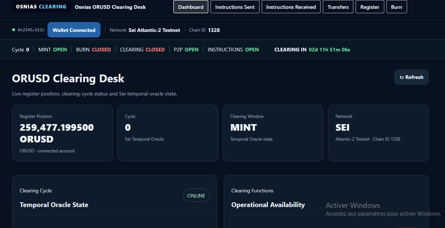Open the Burn tab

pos(396,7)
